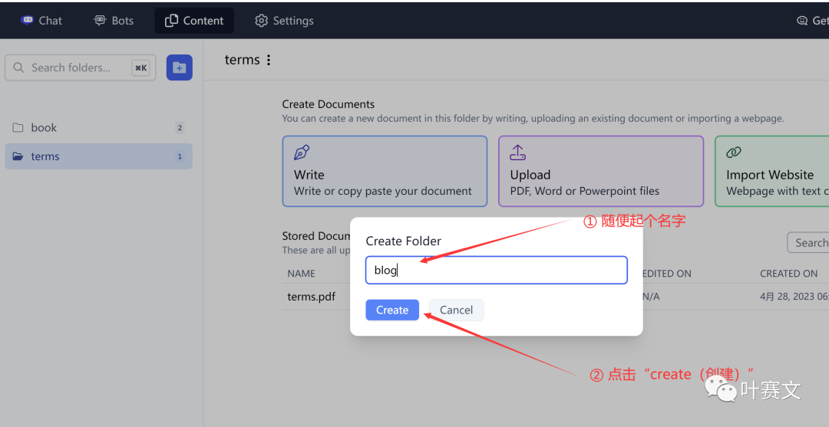Click the Import Website link icon
This screenshot has width=829, height=427.
[734, 153]
